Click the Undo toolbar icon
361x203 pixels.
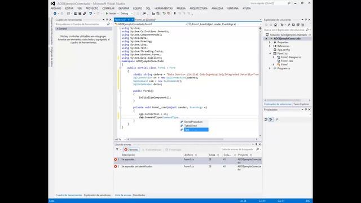91,14
